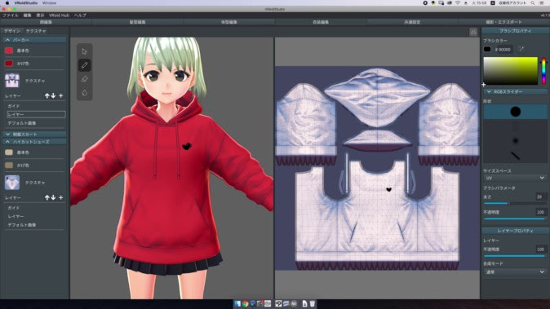Image resolution: width=550 pixels, height=309 pixels.
Task: Click the black brush color swatch
Action: [x=487, y=50]
